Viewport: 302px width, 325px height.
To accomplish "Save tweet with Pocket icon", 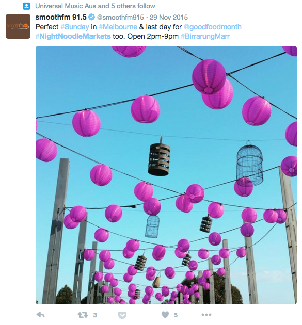I will [122, 315].
